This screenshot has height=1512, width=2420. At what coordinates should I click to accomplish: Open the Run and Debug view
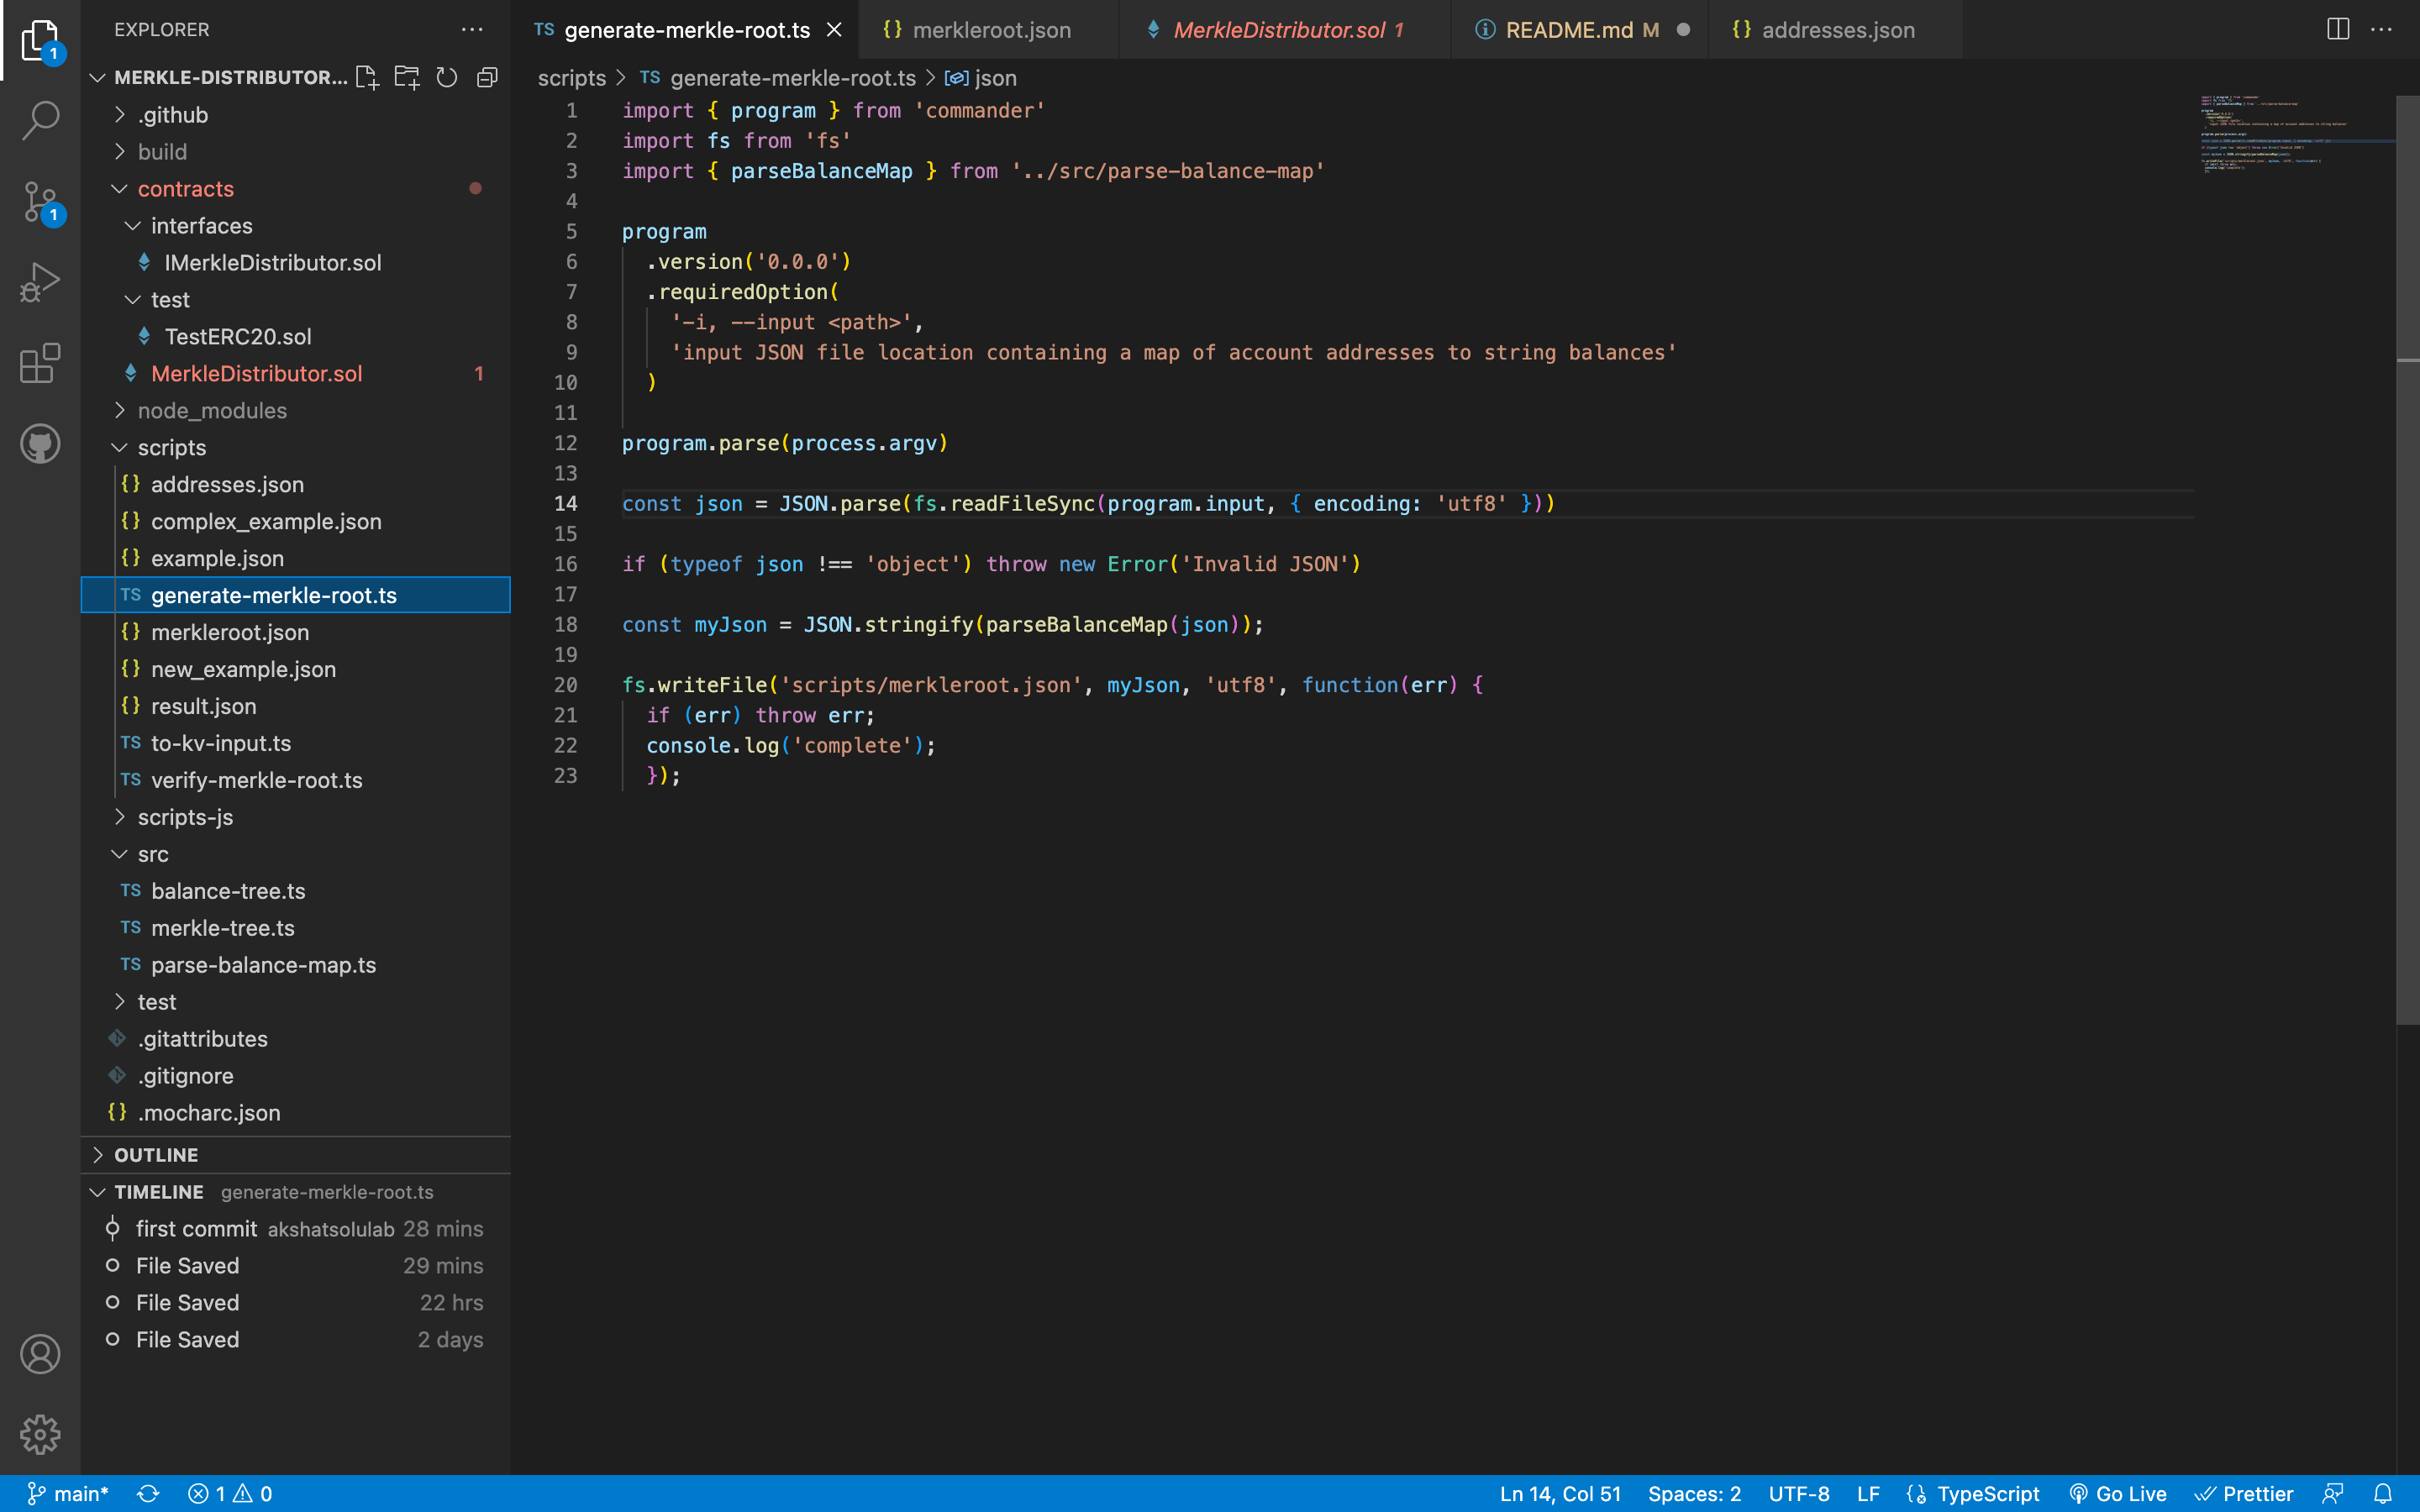pos(40,283)
